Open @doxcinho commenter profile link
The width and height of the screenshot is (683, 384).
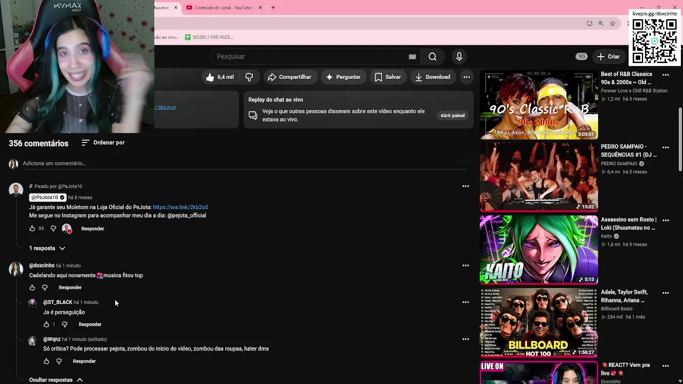[42, 266]
